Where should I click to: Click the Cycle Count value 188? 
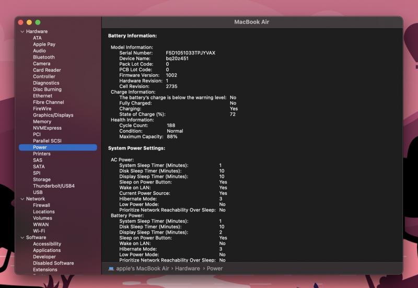point(171,125)
